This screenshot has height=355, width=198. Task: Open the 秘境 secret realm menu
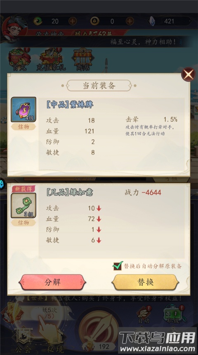coord(55,341)
